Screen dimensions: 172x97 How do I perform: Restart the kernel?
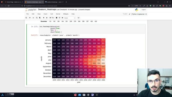tap(59, 18)
